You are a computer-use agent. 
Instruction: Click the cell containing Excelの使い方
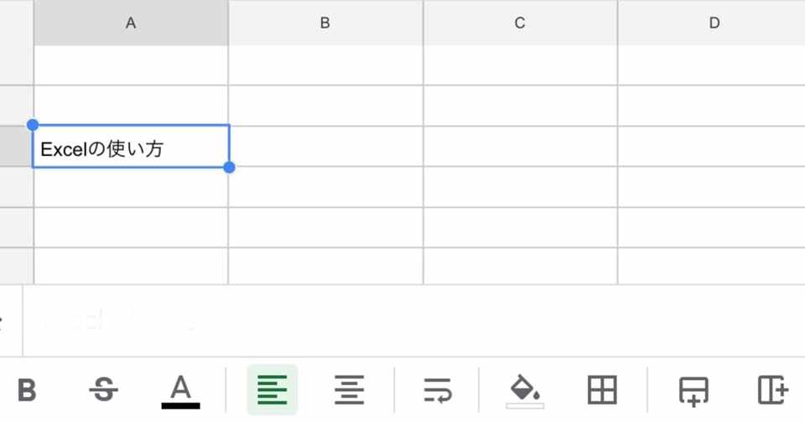(x=131, y=148)
